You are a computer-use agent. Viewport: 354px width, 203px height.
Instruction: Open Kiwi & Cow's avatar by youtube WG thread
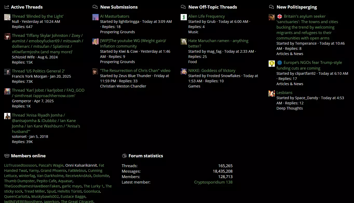(x=96, y=42)
